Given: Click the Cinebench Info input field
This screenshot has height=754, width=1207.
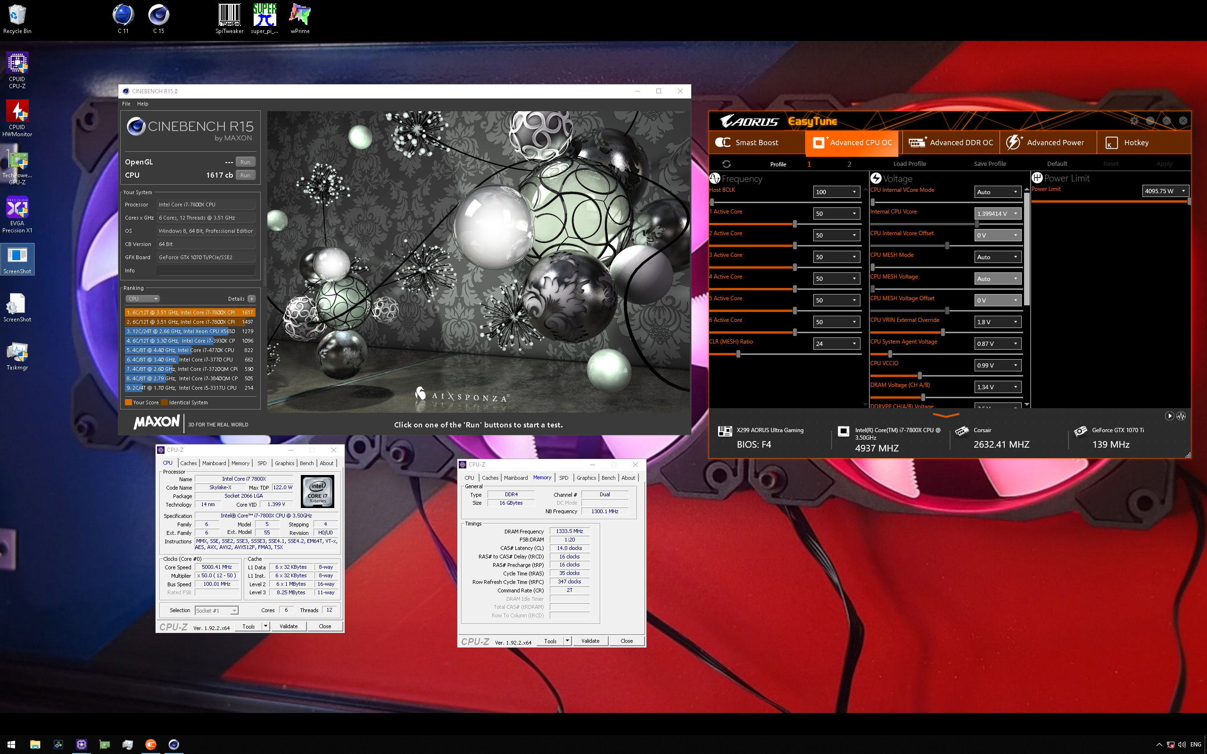Looking at the screenshot, I should click(206, 270).
